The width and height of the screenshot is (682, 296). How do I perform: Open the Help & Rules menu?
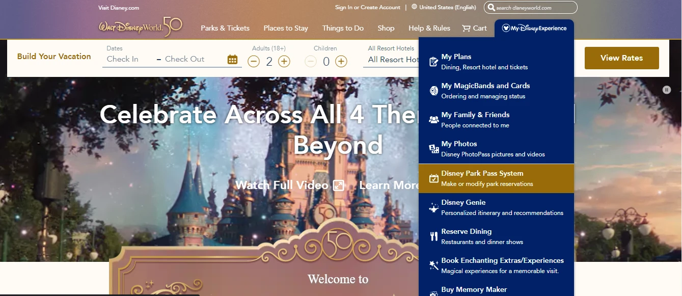429,28
